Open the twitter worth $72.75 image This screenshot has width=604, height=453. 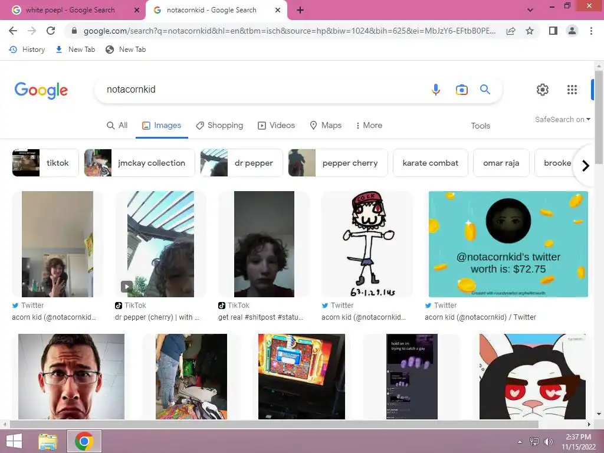508,244
